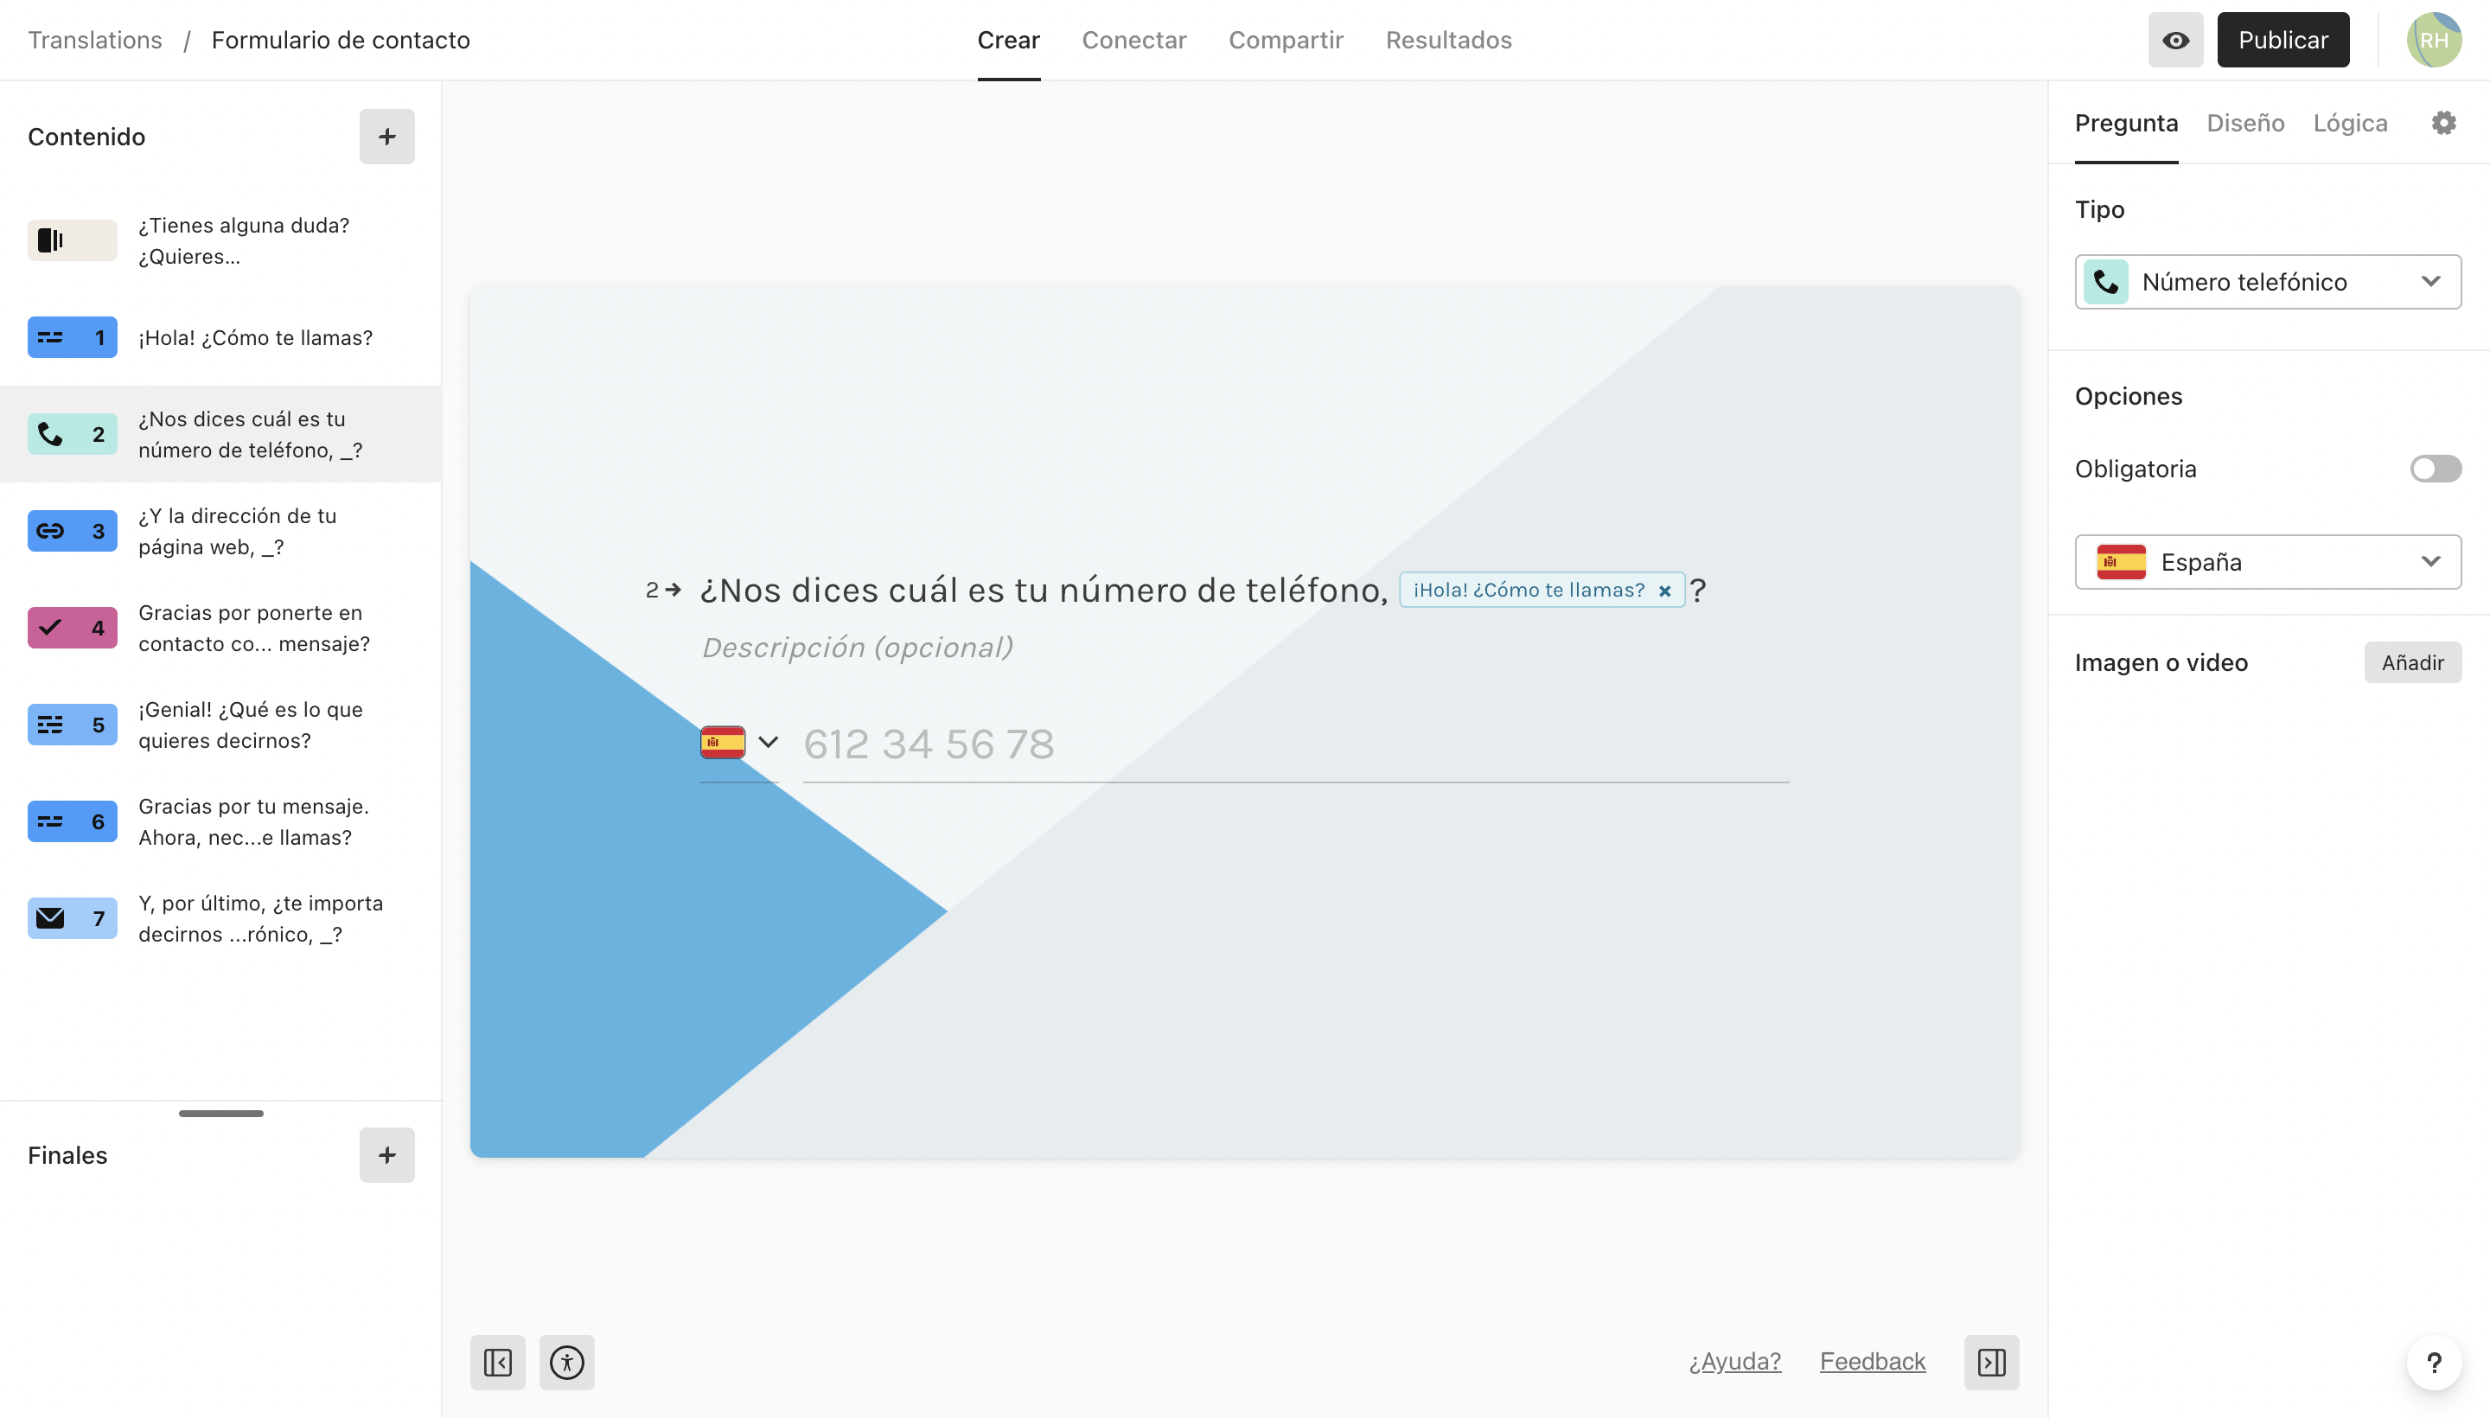Toggle visibility of the welcome screen

[72, 240]
